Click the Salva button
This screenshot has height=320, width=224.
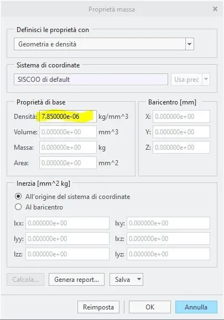point(123,280)
